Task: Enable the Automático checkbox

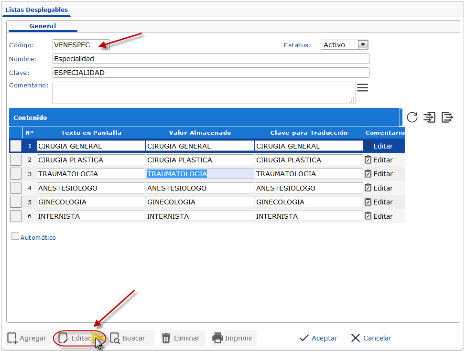Action: click(15, 236)
